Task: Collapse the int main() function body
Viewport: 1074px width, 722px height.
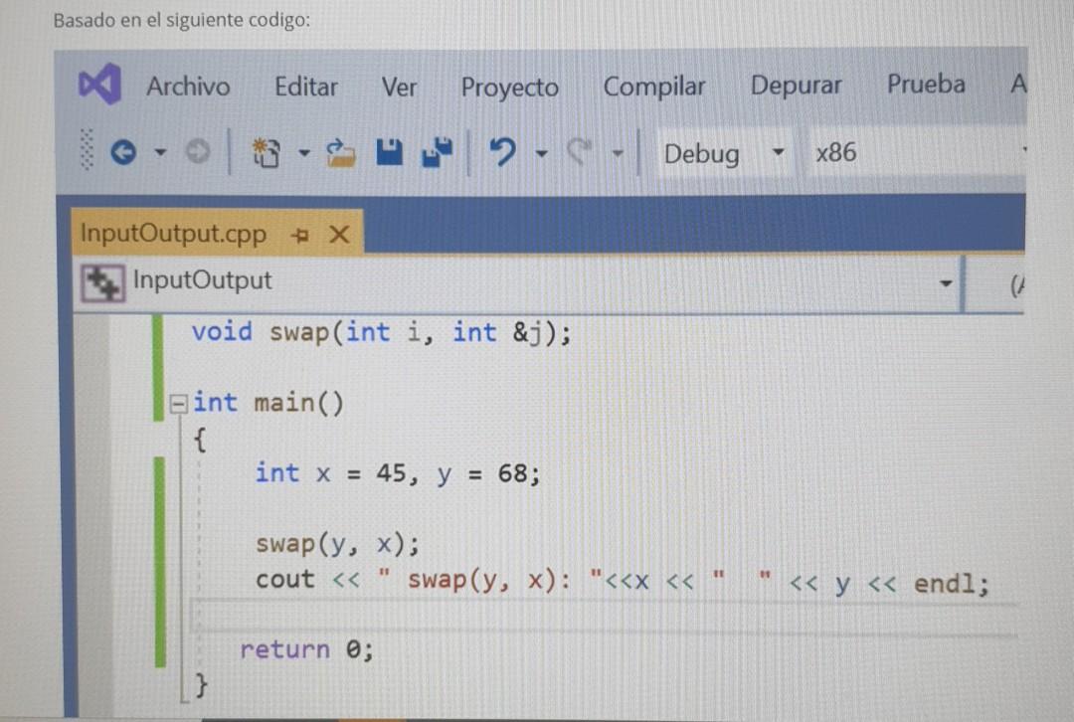Action: coord(178,402)
